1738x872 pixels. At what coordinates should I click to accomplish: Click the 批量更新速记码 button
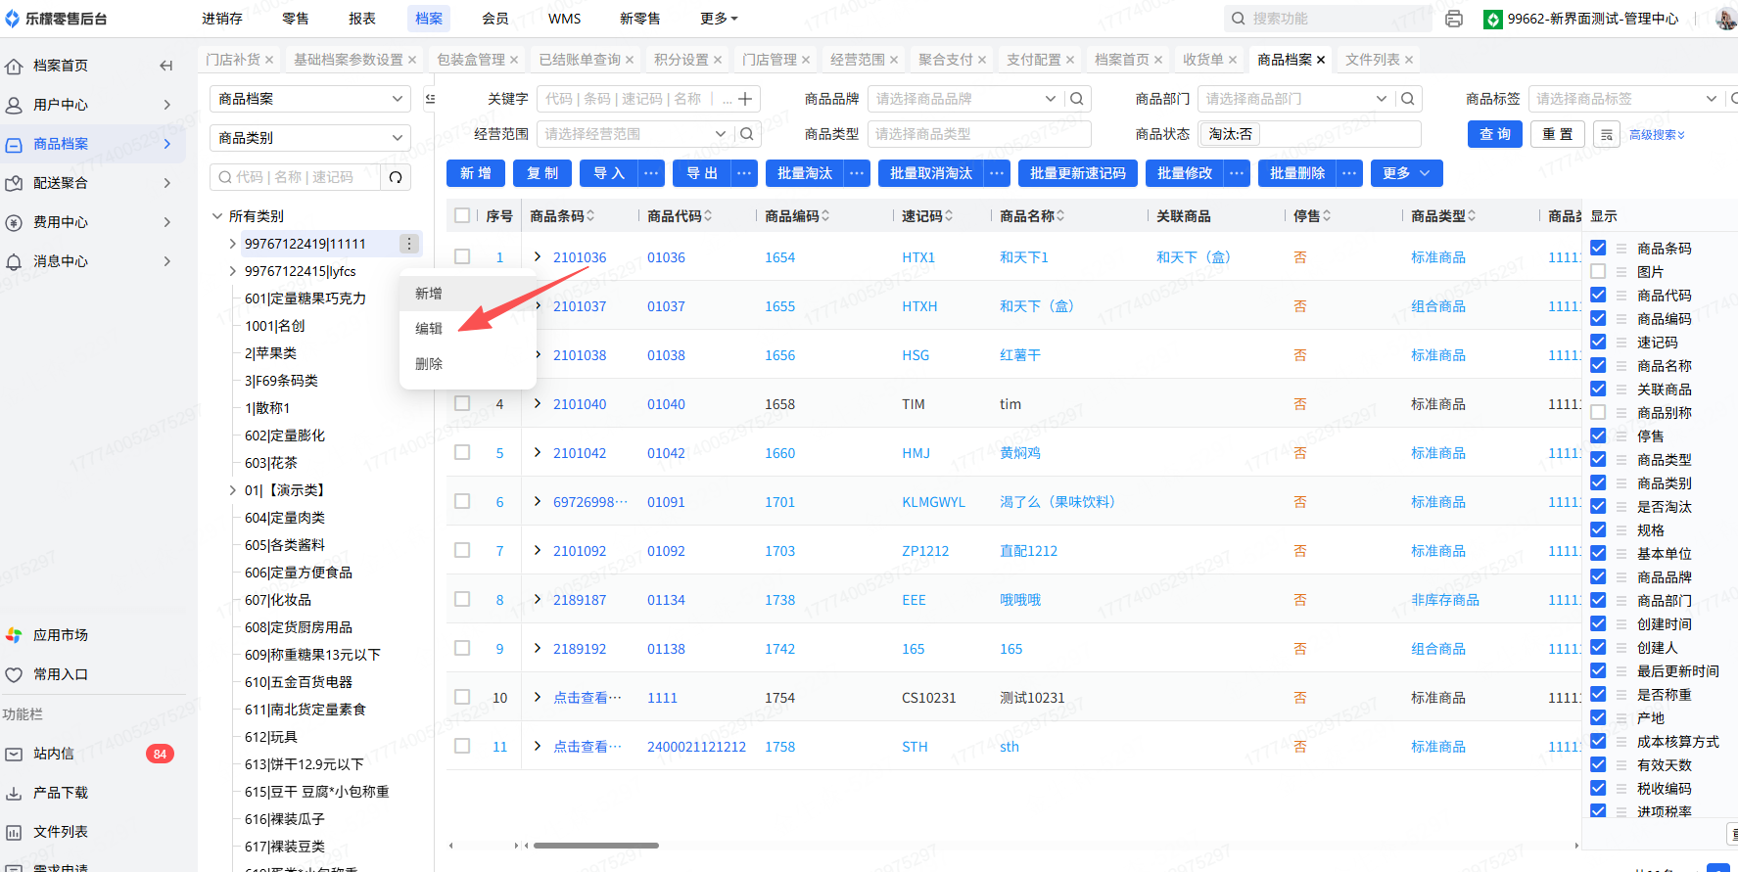pyautogui.click(x=1078, y=173)
